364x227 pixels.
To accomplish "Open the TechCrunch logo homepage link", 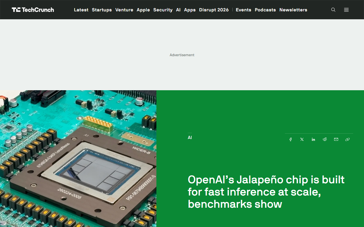I will tap(33, 10).
